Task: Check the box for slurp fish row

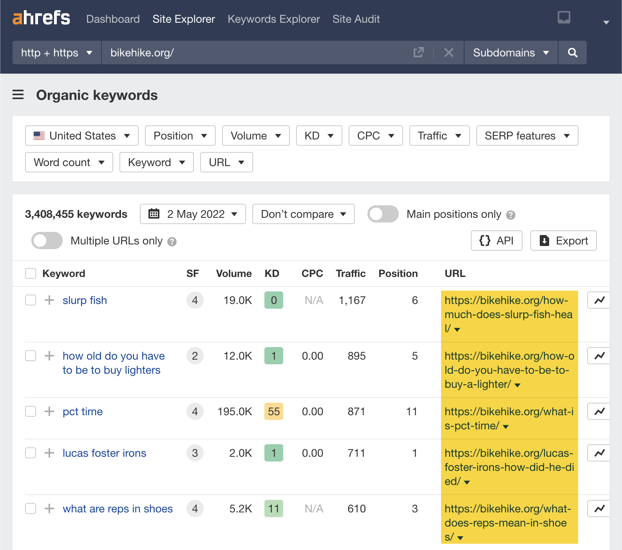Action: [x=31, y=300]
